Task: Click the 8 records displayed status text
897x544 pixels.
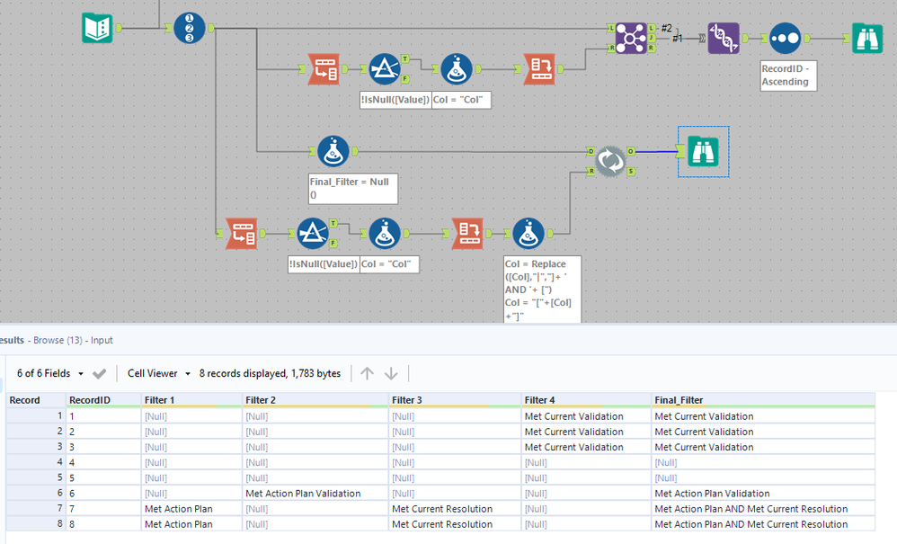Action: click(x=270, y=373)
